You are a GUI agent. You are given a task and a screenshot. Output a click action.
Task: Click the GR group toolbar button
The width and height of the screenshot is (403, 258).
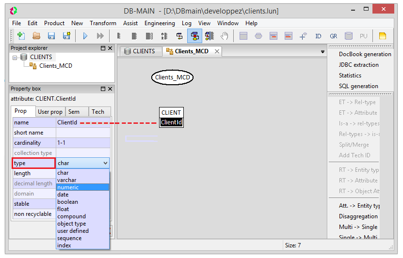pos(333,36)
